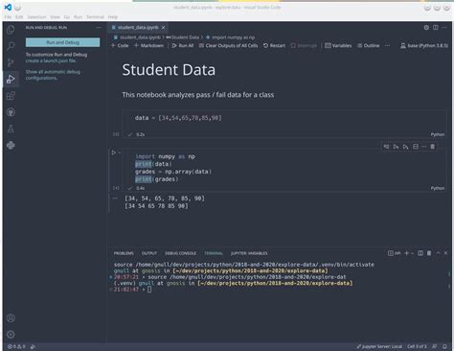The image size is (454, 351).
Task: Change the second cell's Python language mode
Action: click(x=438, y=188)
